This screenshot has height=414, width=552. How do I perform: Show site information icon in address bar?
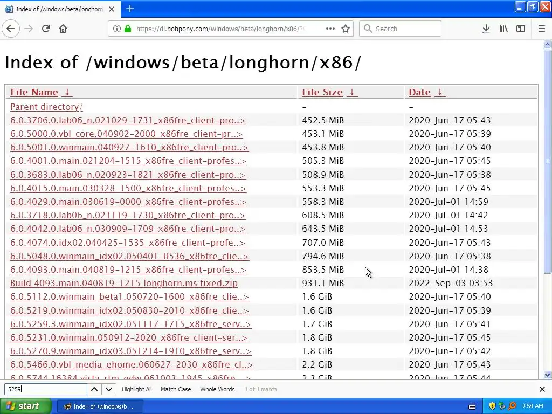[116, 29]
